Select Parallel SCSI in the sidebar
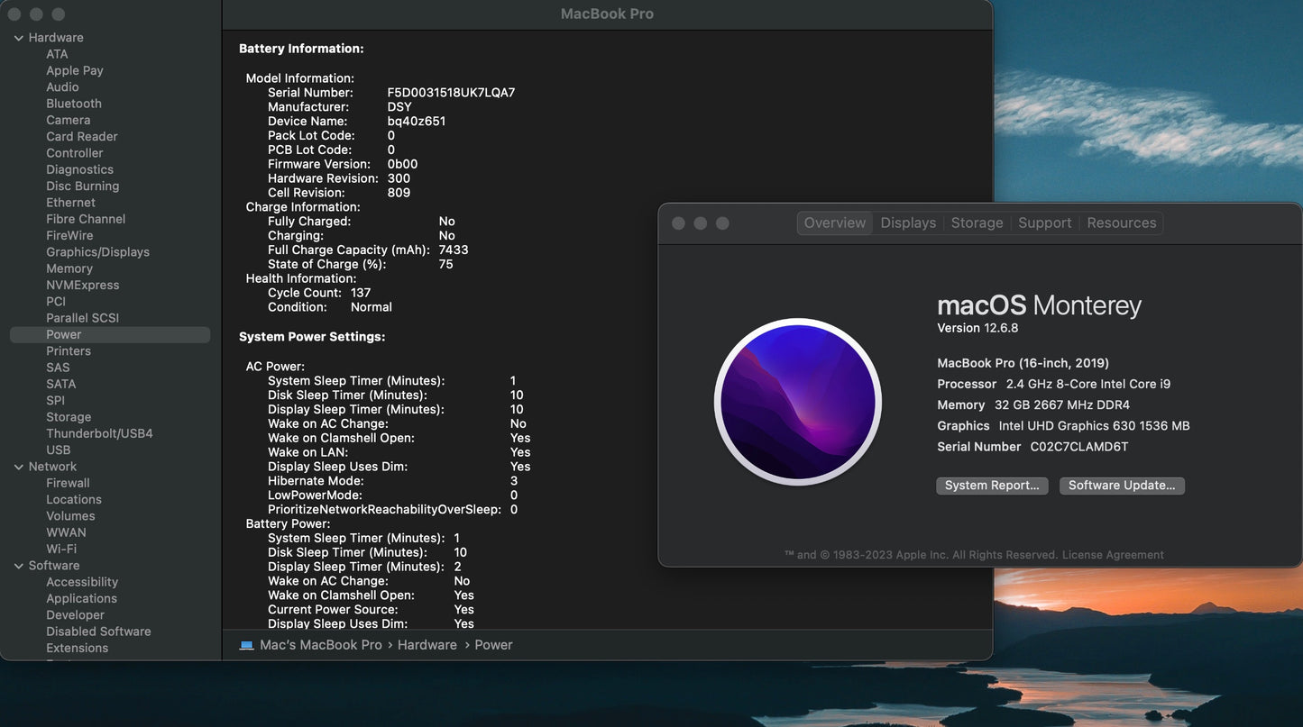Viewport: 1303px width, 727px height. (83, 318)
